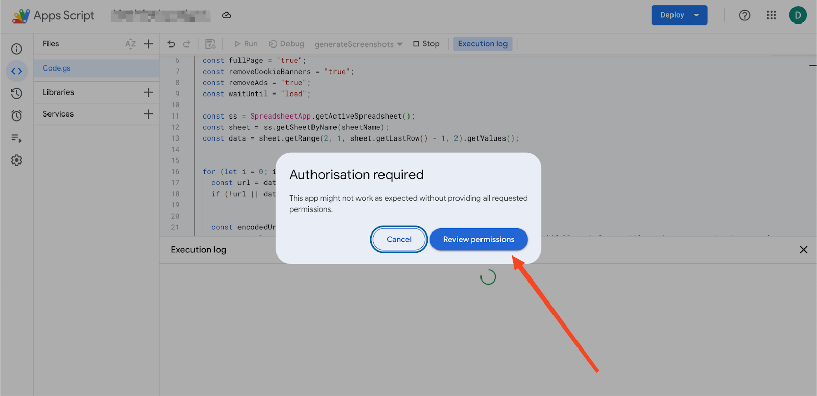Screen dimensions: 817x396
Task: Click the Debug button
Action: [286, 44]
